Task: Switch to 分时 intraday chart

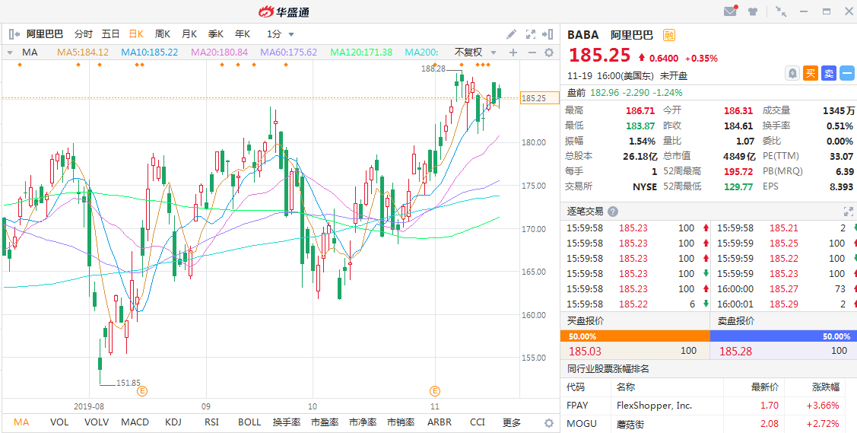Action: [84, 34]
